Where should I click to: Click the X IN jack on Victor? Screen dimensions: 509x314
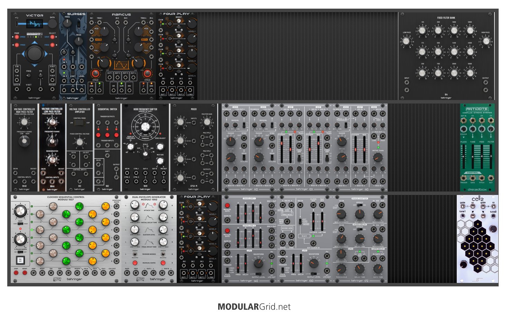(x=17, y=71)
